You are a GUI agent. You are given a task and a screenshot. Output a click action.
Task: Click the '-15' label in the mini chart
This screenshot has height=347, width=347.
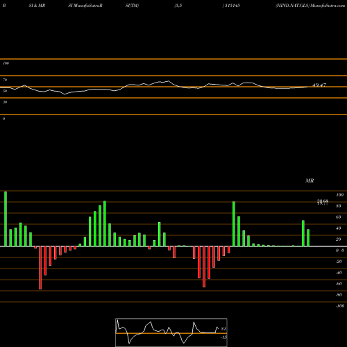223,337
